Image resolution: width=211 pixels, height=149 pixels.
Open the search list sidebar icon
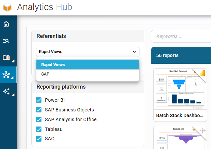6,41
